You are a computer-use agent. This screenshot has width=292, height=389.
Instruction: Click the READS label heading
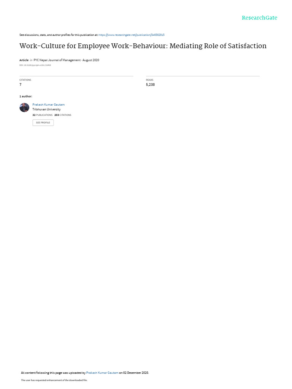click(x=149, y=80)
